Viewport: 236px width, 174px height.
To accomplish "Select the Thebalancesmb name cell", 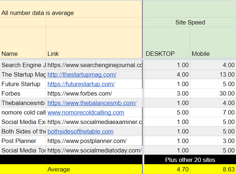I will [x=23, y=103].
